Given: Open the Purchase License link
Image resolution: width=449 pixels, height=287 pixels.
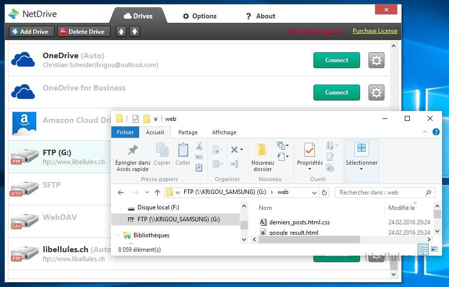Looking at the screenshot, I should [x=375, y=31].
